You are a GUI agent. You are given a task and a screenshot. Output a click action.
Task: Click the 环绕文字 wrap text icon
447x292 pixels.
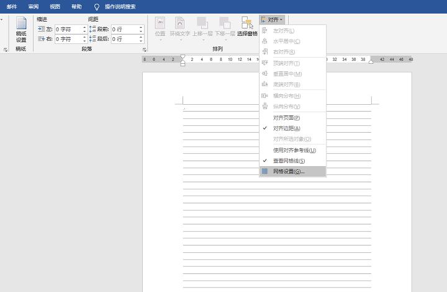[179, 23]
